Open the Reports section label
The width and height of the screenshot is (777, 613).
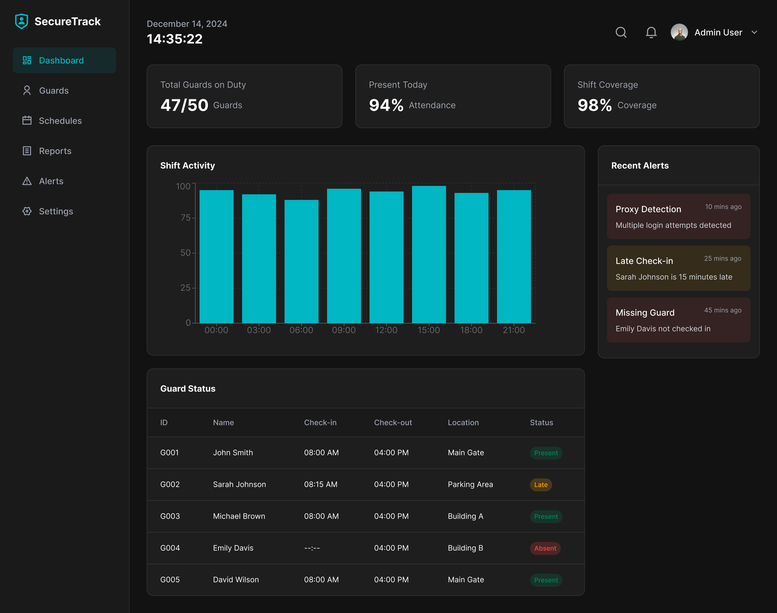pos(55,151)
